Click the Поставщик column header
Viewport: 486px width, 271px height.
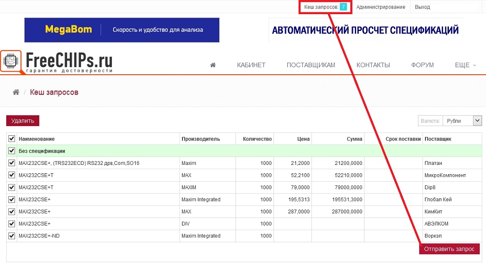pos(438,139)
